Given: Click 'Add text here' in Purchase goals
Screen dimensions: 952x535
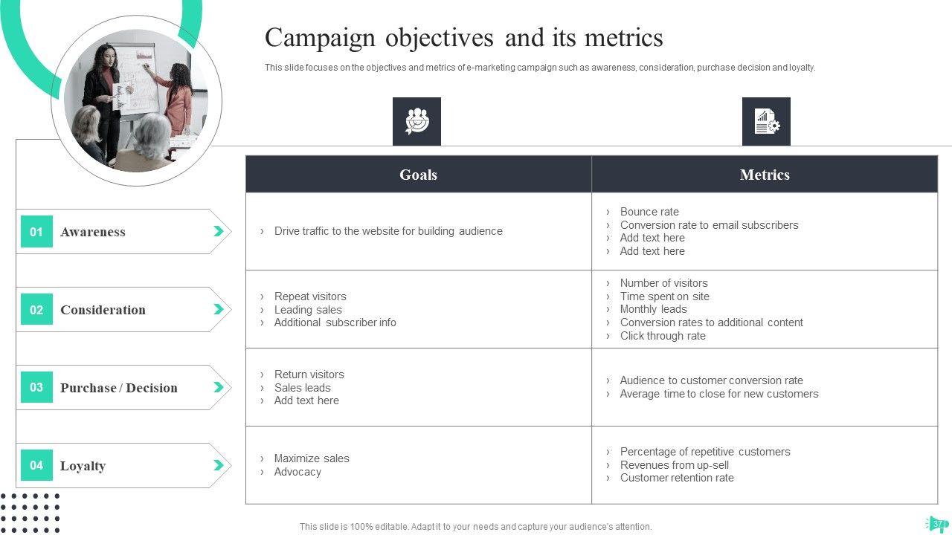Looking at the screenshot, I should [306, 401].
